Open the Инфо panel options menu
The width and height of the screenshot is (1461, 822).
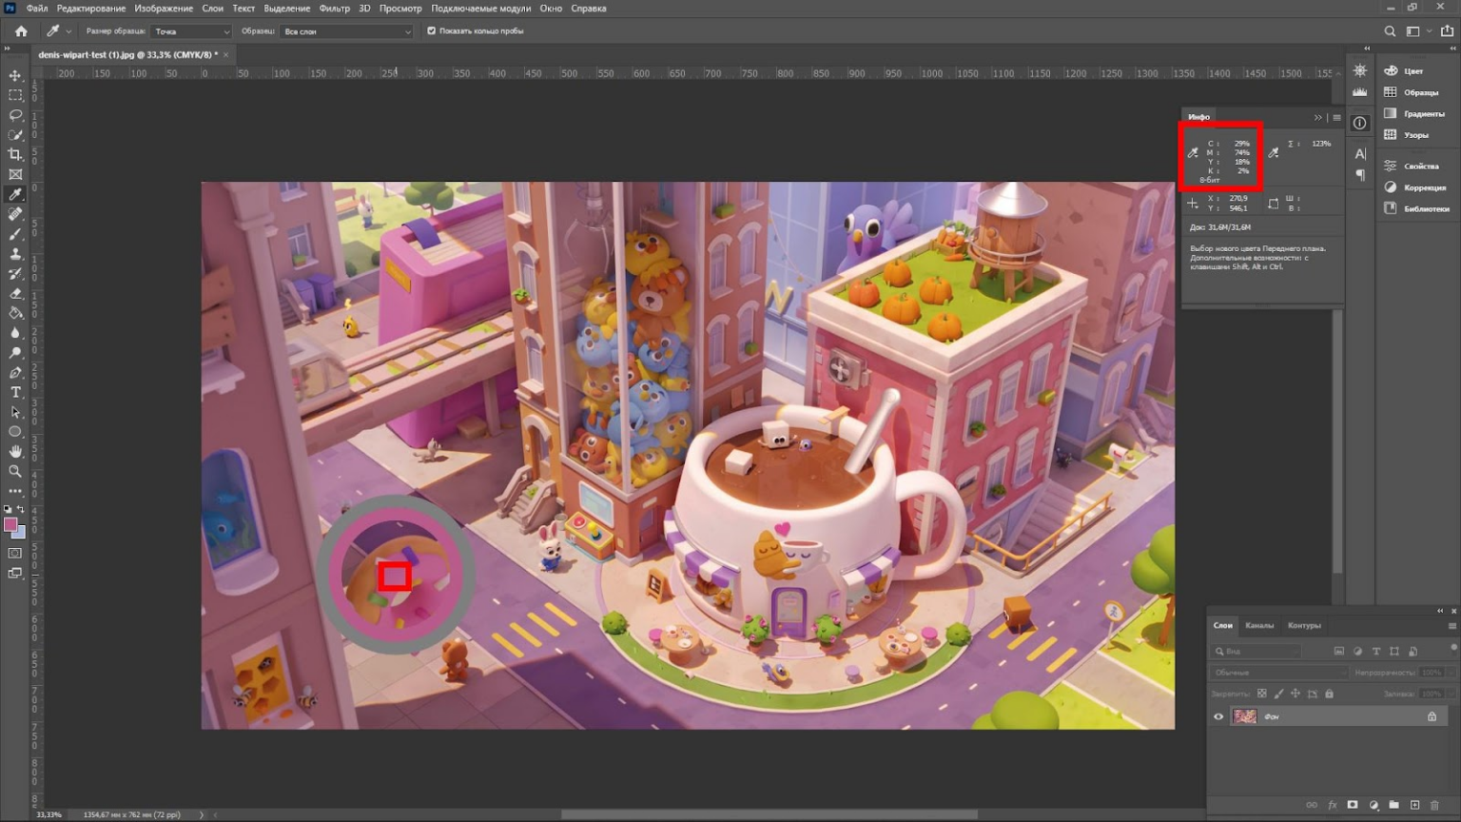click(x=1336, y=118)
